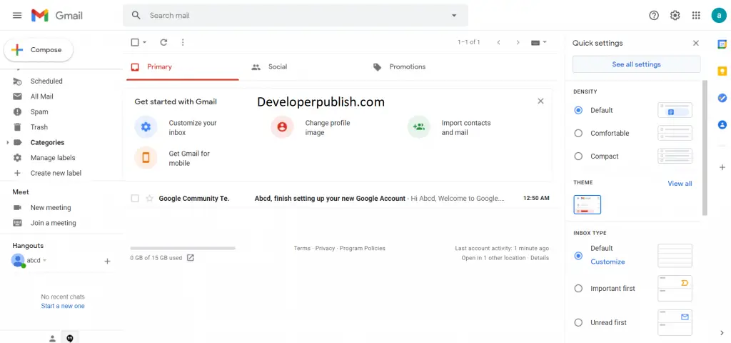Expand the search options dropdown arrow
The image size is (731, 343).
click(x=454, y=16)
